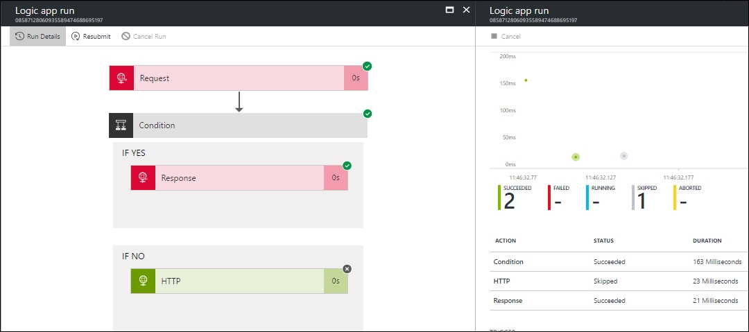Sort by the ACTION column header
Viewport: 749px width, 332px height.
coord(506,241)
